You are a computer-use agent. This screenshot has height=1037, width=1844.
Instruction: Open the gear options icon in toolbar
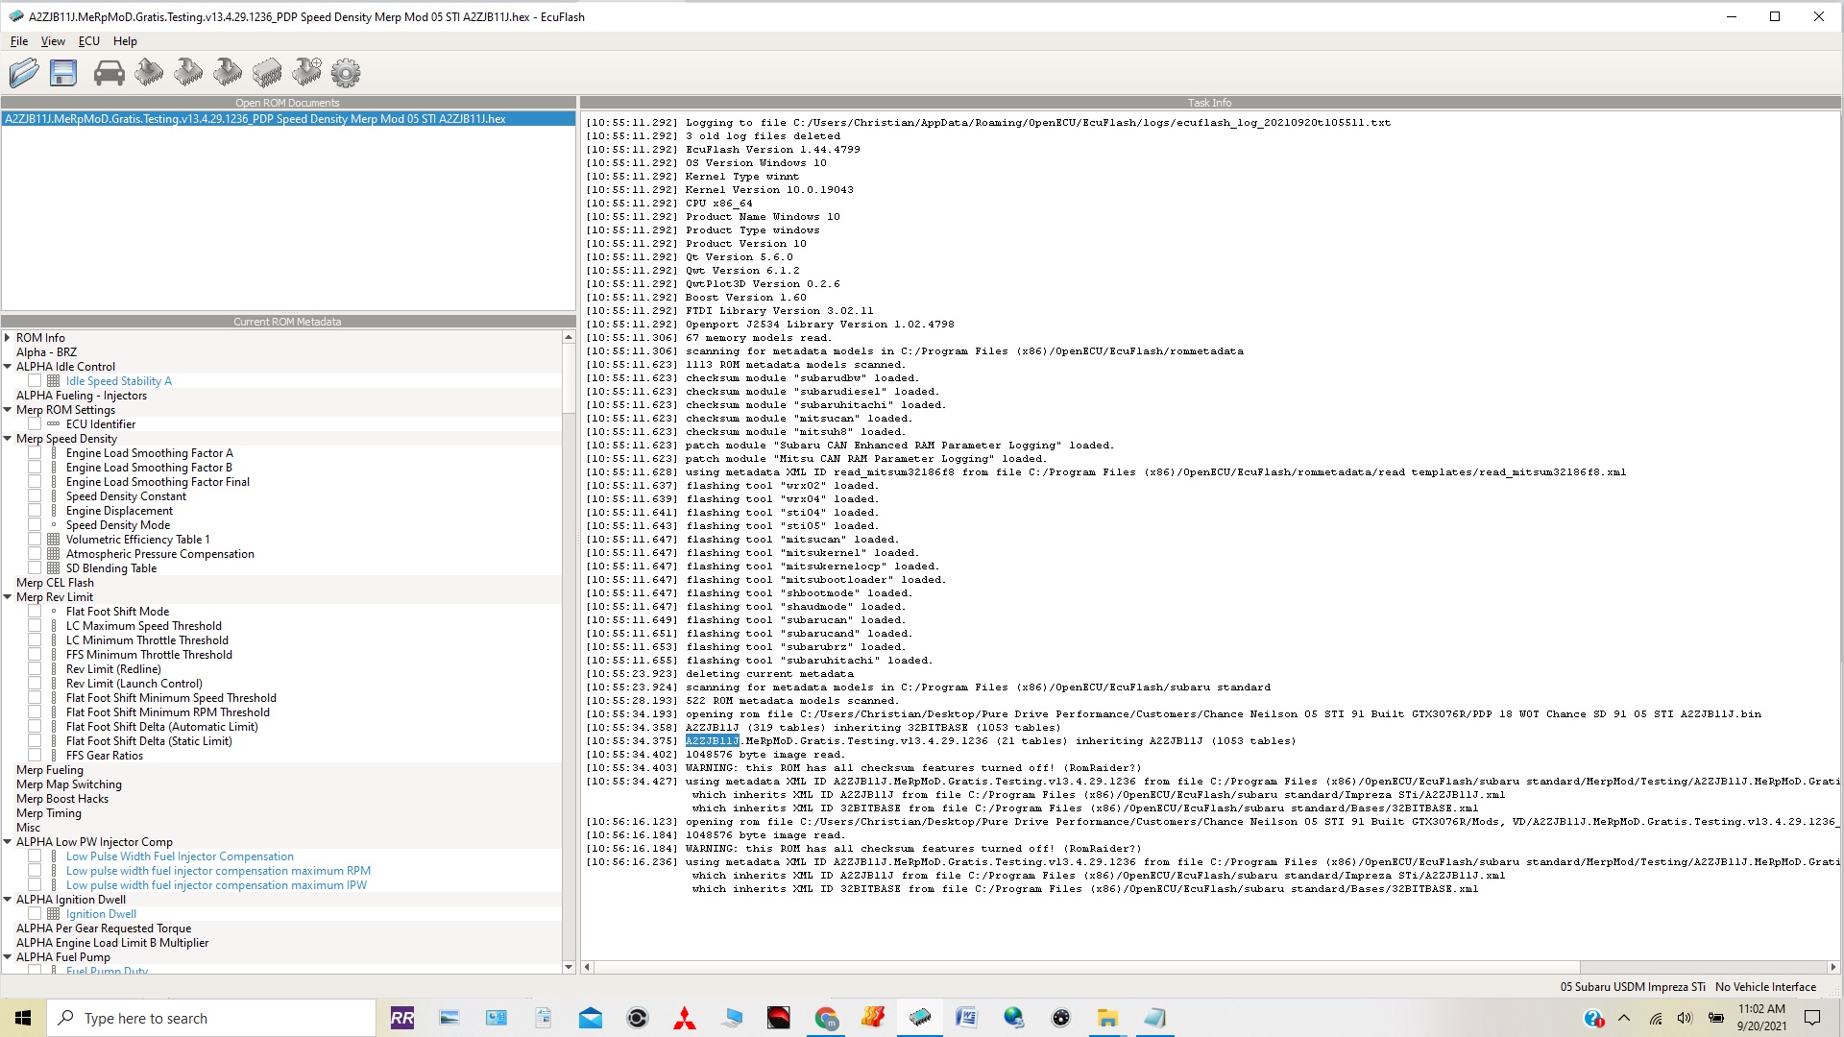[346, 73]
